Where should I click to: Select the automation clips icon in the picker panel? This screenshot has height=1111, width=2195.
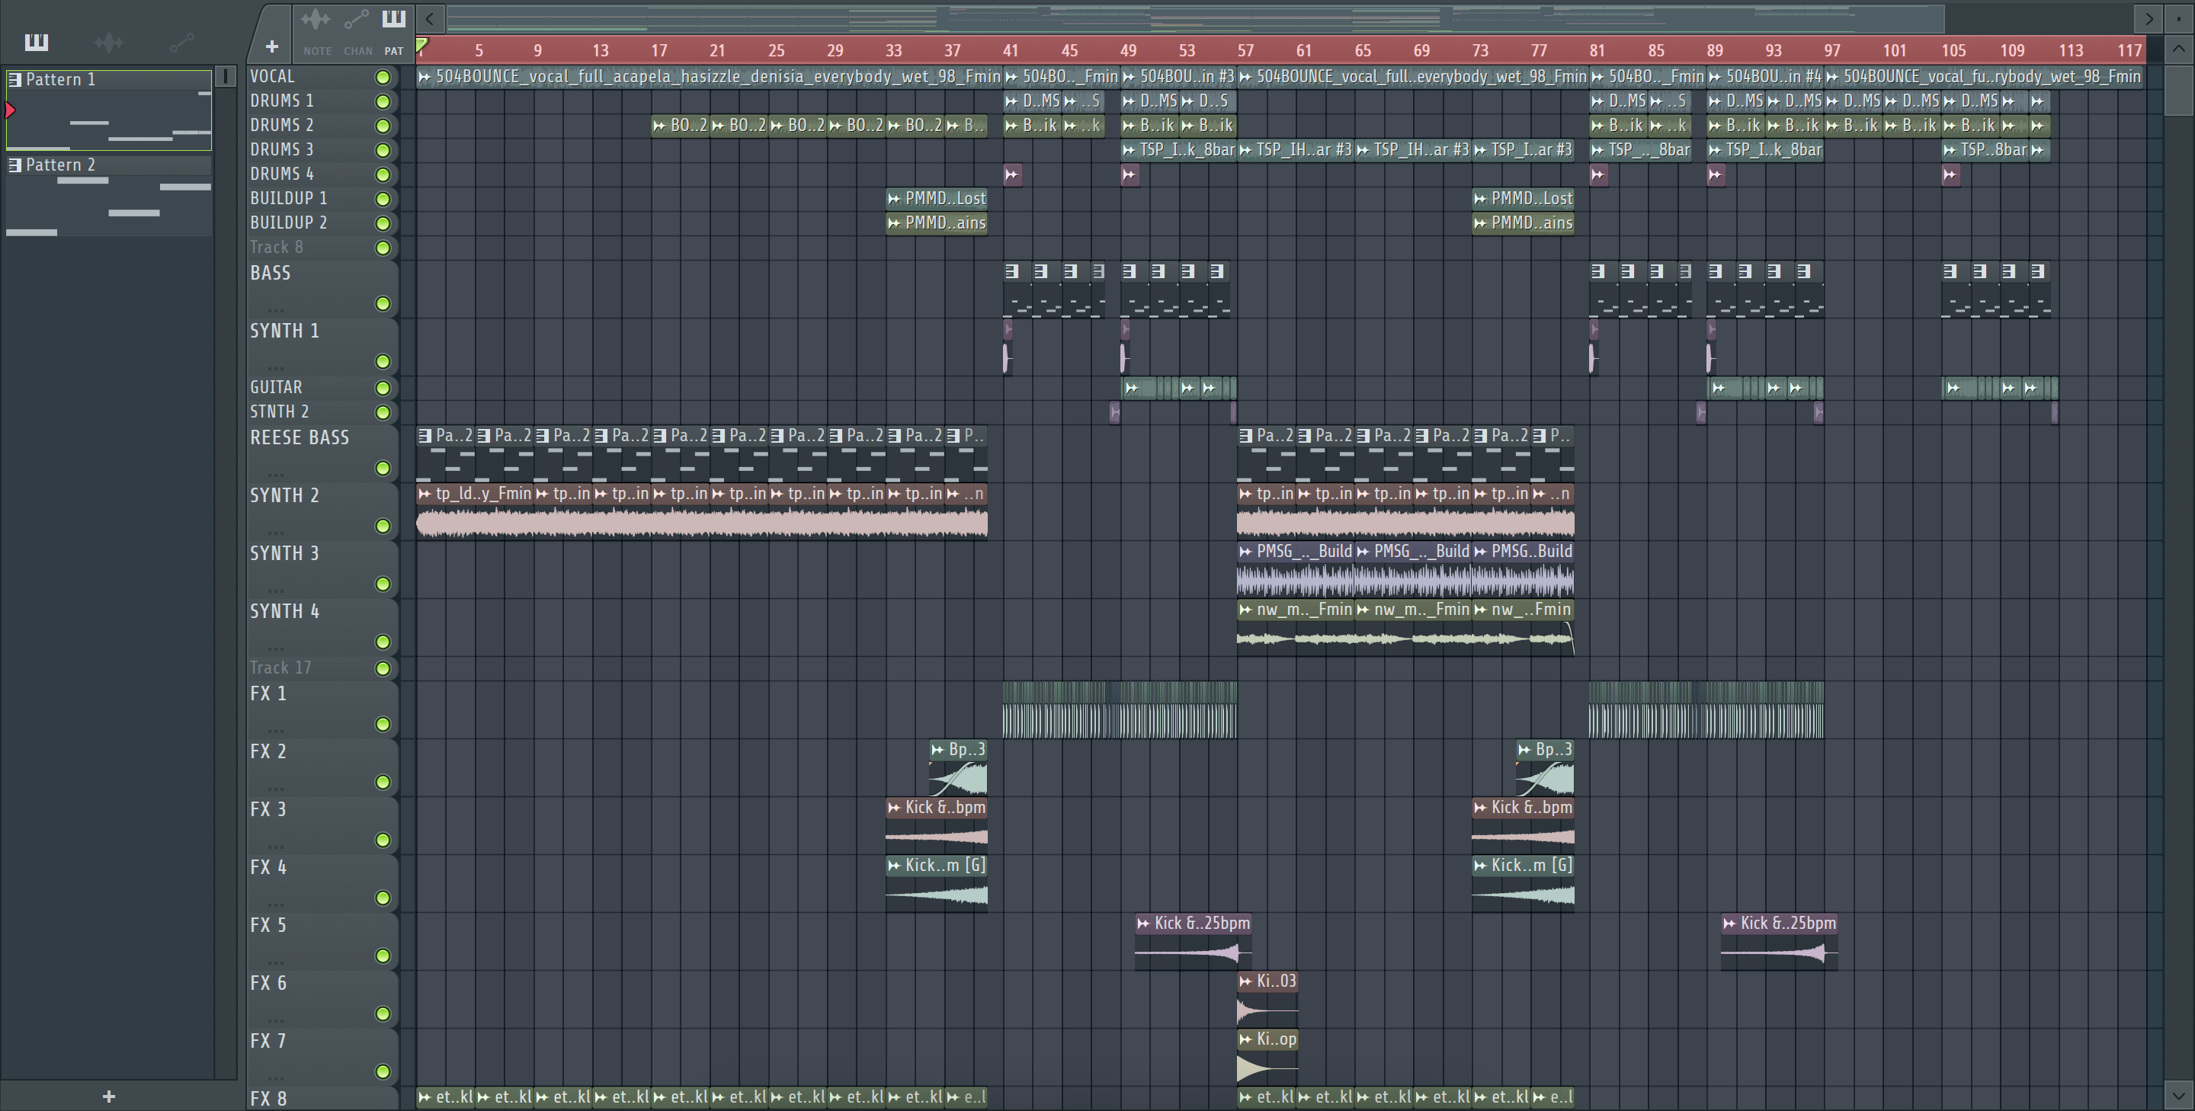coord(181,42)
